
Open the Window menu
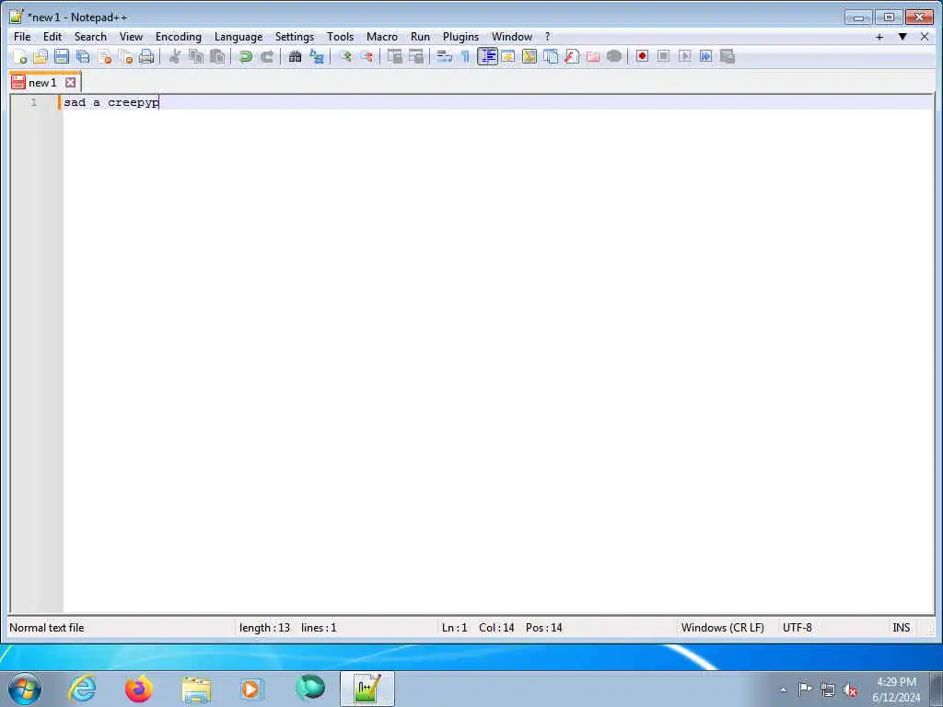[x=512, y=37]
